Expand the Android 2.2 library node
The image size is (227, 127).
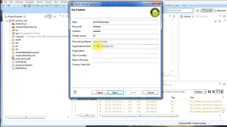tap(10, 24)
